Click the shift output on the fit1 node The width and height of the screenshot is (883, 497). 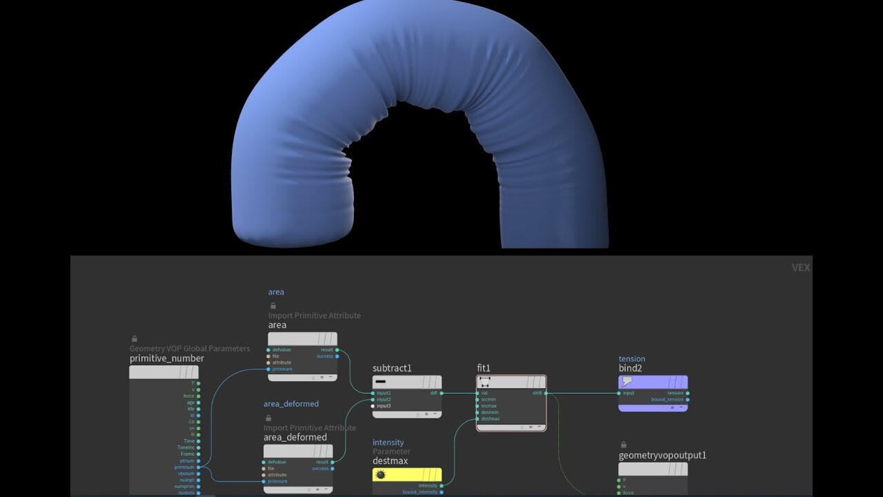[x=545, y=393]
